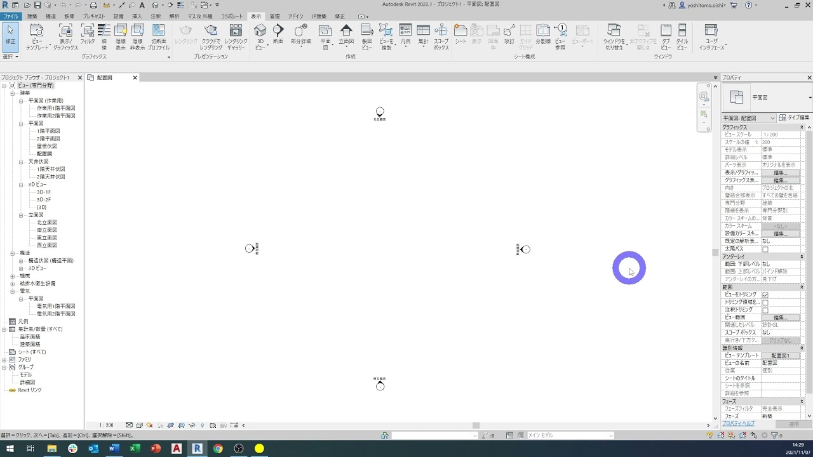Open the 選択 dropdown under Modify
Image resolution: width=813 pixels, height=457 pixels.
click(x=10, y=56)
